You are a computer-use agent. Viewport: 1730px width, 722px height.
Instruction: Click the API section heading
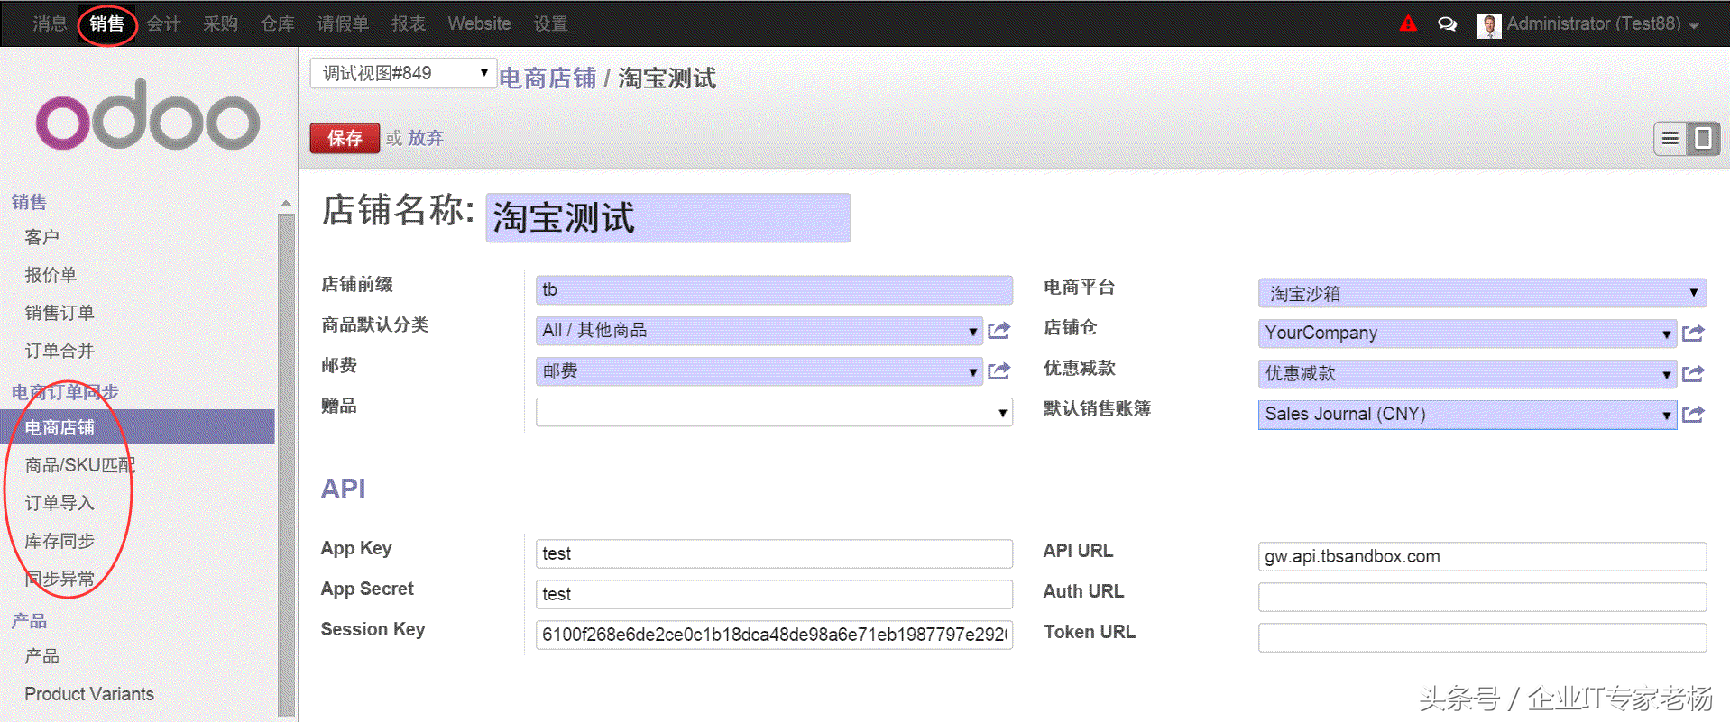(x=344, y=489)
